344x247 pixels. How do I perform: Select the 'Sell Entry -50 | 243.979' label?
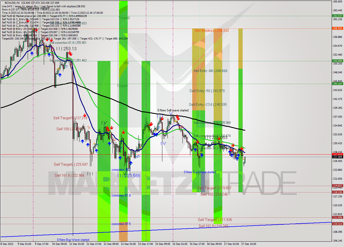coord(207,91)
